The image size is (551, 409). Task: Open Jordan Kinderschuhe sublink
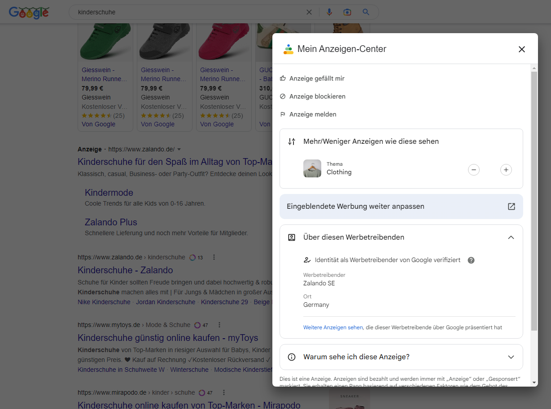166,302
